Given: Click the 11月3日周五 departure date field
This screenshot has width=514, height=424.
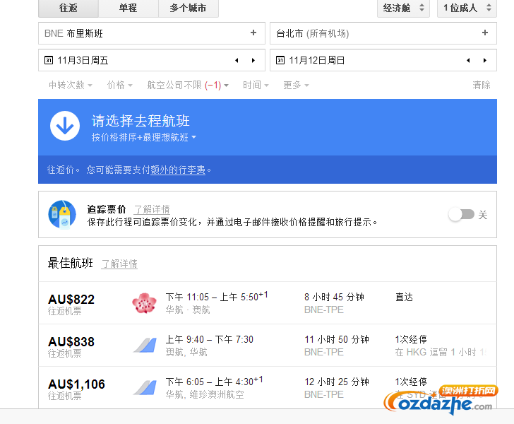Looking at the screenshot, I should 151,60.
